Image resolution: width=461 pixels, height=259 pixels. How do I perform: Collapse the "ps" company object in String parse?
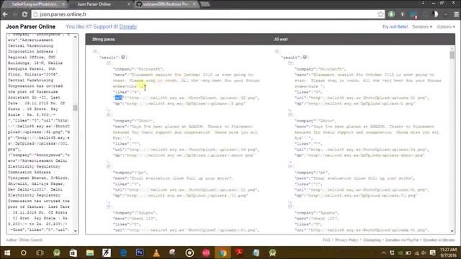coord(108,166)
